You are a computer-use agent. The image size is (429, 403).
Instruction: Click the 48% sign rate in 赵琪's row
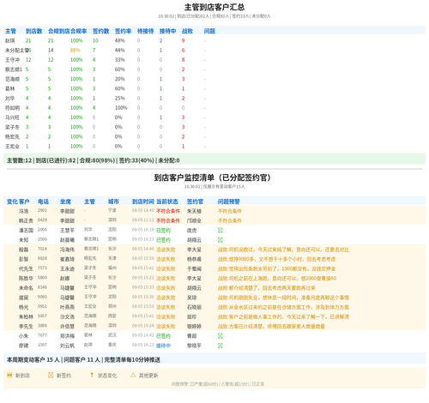coord(120,41)
